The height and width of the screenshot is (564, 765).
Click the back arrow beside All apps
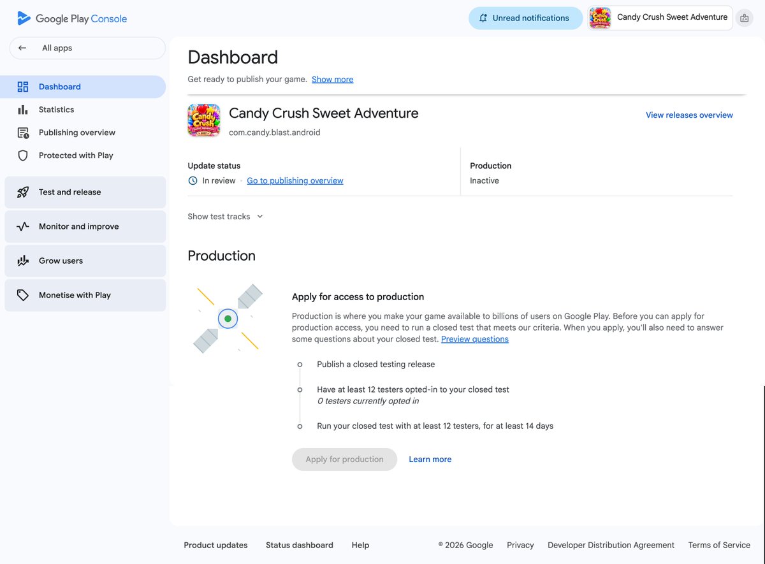[22, 48]
